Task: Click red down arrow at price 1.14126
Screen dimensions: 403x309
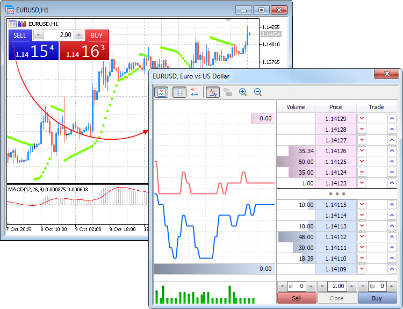Action: (362, 151)
